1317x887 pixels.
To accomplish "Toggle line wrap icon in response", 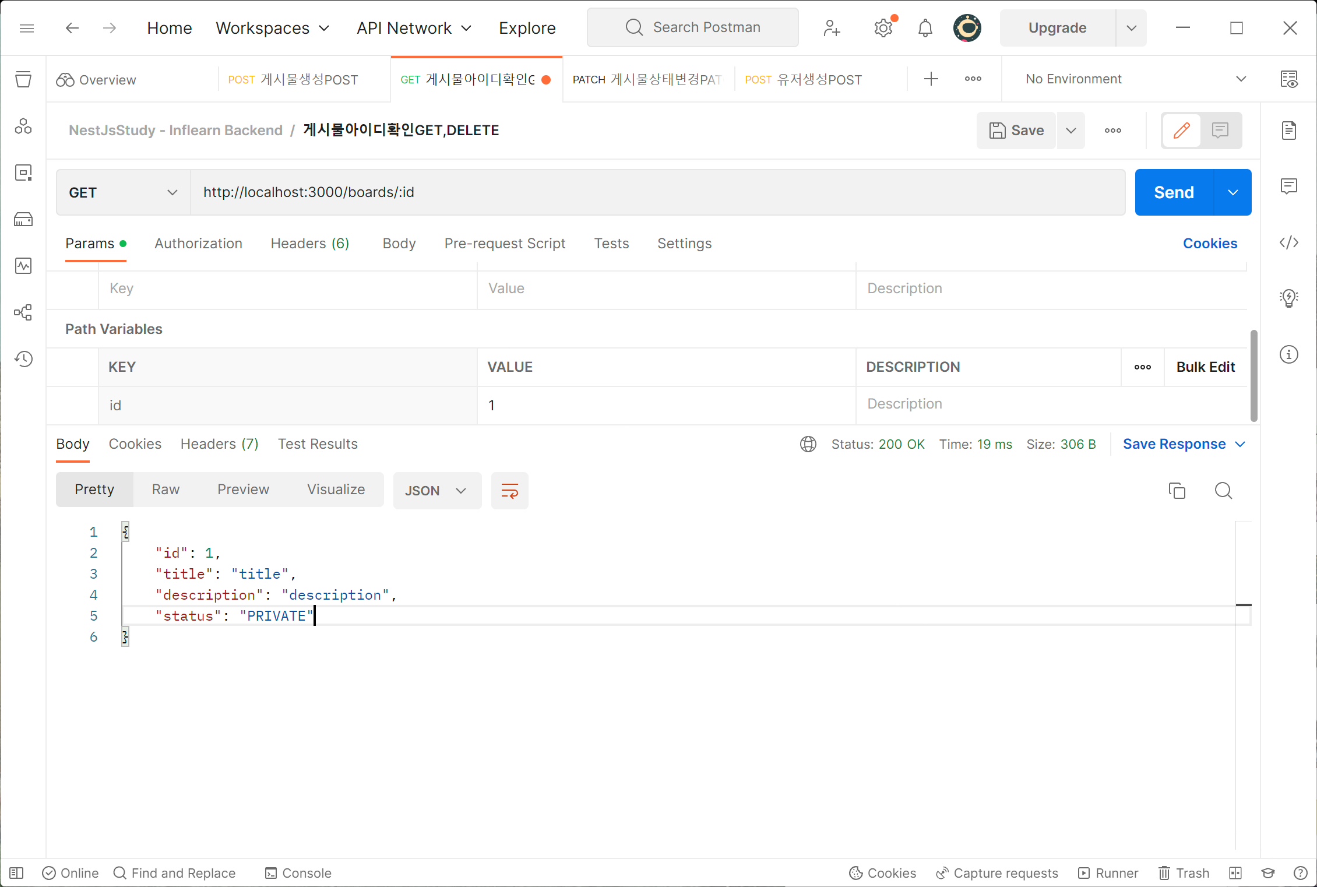I will point(509,491).
